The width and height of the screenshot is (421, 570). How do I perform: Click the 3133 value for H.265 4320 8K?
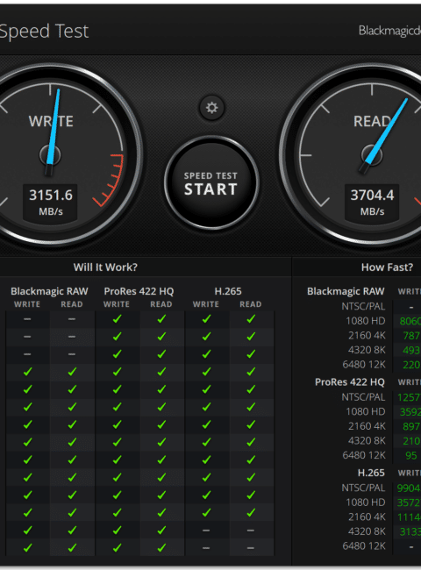pos(410,531)
